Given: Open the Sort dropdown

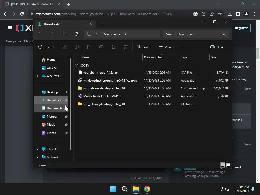Looking at the screenshot, I should 144,47.
